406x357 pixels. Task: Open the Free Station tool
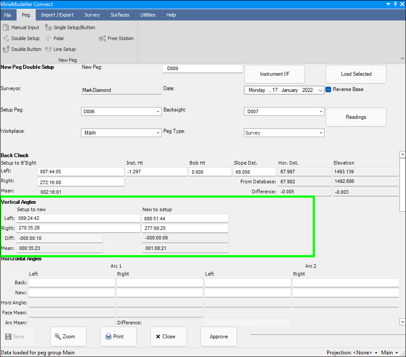[x=116, y=38]
